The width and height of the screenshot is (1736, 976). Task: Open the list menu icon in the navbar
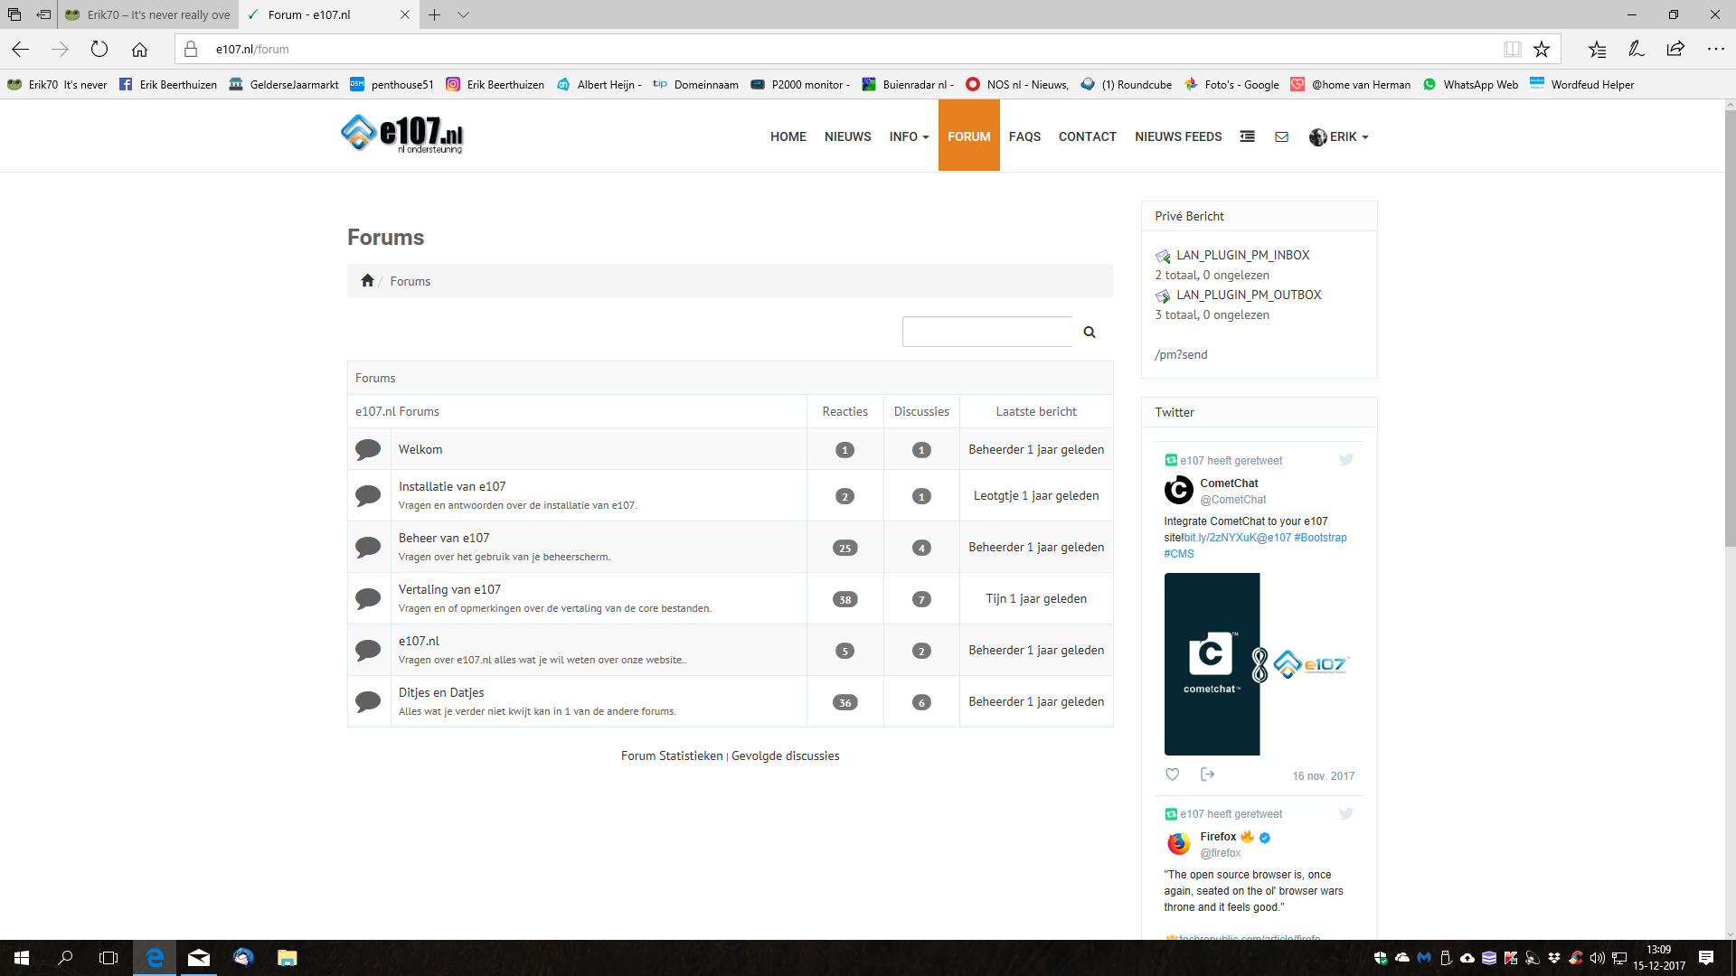coord(1247,136)
